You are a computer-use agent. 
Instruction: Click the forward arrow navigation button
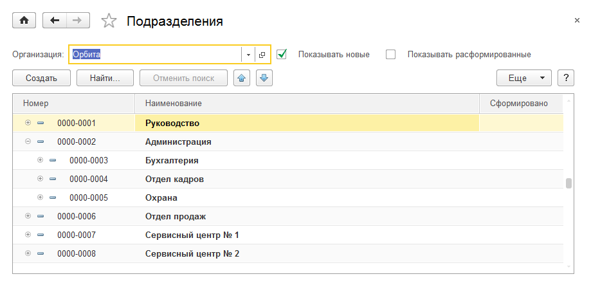click(x=77, y=21)
